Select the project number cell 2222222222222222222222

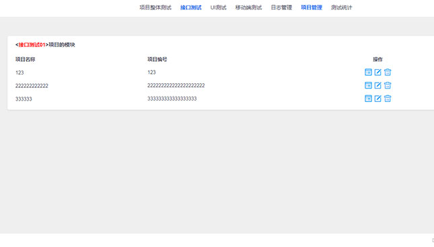[176, 85]
